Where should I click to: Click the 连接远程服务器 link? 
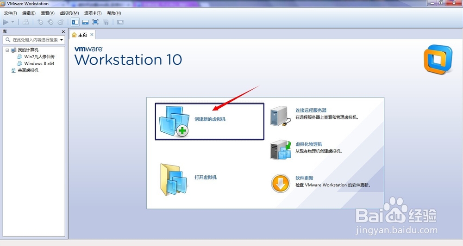coord(311,110)
